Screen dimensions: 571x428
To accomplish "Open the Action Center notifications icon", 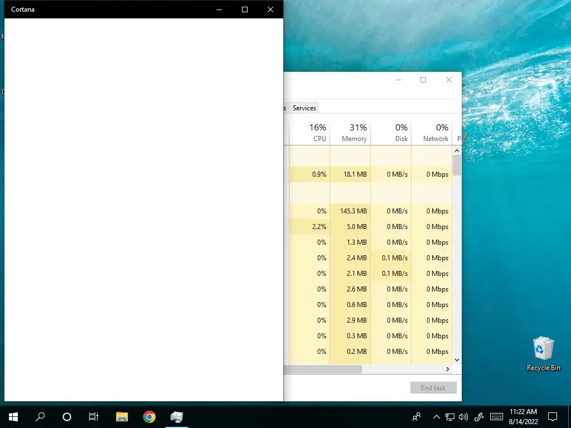I will tap(553, 417).
